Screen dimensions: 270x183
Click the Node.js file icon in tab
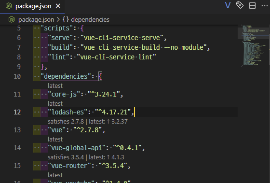click(9, 6)
